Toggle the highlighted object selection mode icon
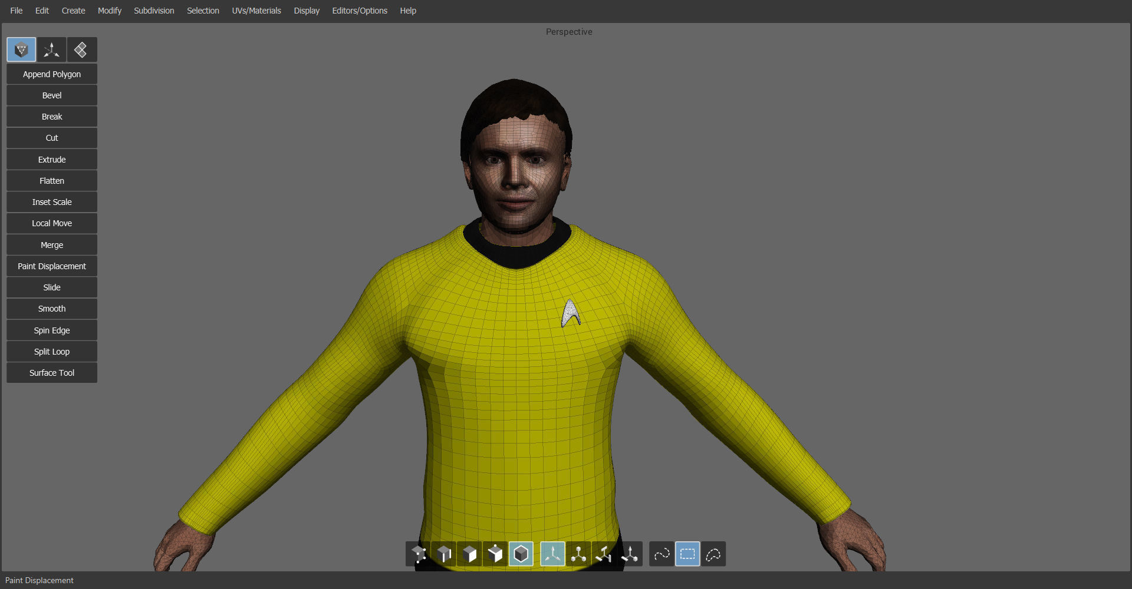 pos(521,554)
